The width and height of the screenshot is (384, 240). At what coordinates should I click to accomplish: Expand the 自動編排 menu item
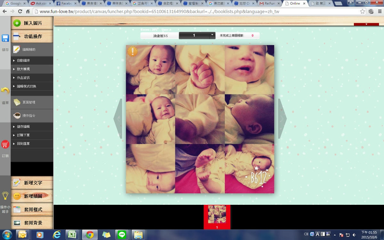point(32,60)
